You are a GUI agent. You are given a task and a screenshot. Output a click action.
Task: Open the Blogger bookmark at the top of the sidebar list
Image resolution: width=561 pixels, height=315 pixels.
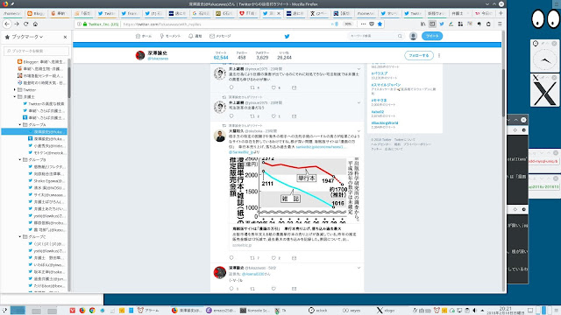click(41, 62)
